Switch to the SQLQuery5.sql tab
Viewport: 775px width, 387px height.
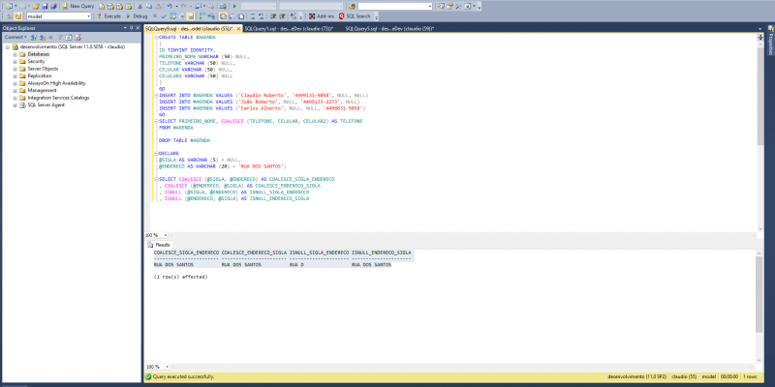click(389, 29)
